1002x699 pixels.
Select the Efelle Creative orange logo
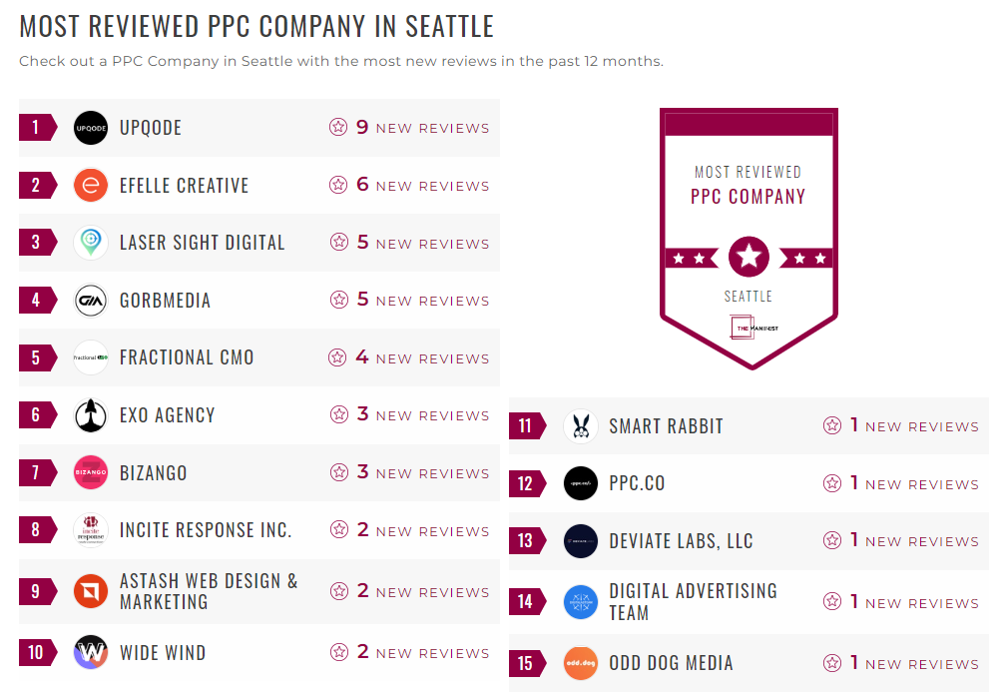pyautogui.click(x=90, y=185)
